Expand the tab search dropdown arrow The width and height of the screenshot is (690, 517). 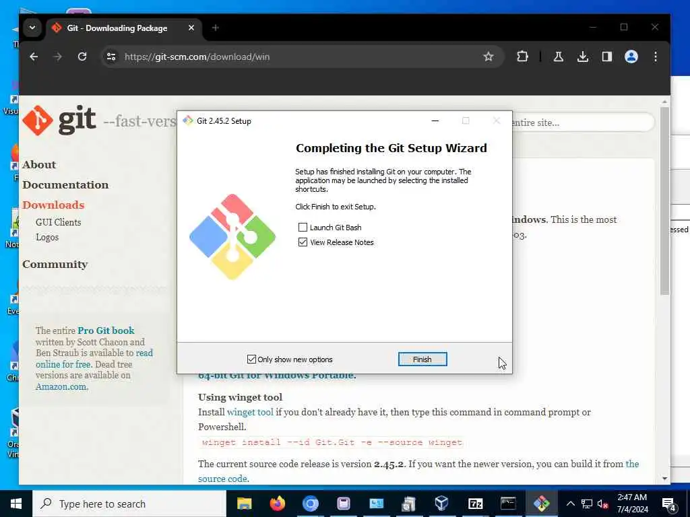pos(32,28)
